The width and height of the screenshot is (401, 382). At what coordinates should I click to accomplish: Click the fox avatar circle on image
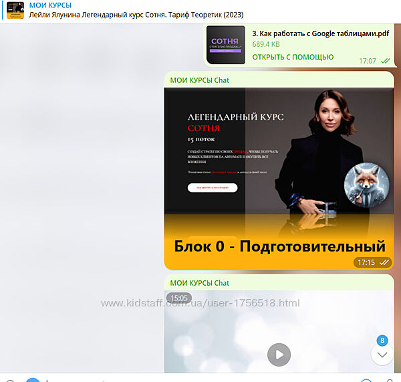point(366,187)
